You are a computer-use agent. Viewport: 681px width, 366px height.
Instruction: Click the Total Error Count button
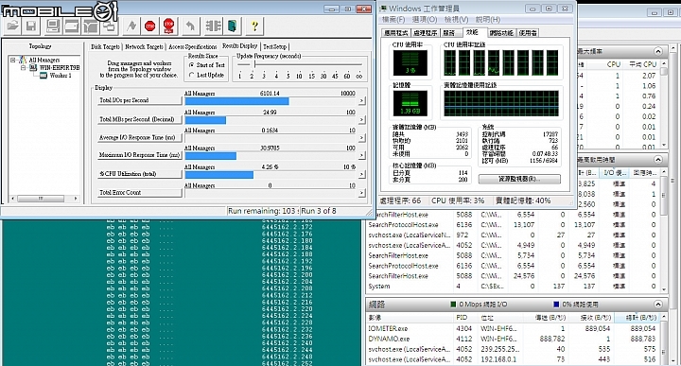pos(139,192)
